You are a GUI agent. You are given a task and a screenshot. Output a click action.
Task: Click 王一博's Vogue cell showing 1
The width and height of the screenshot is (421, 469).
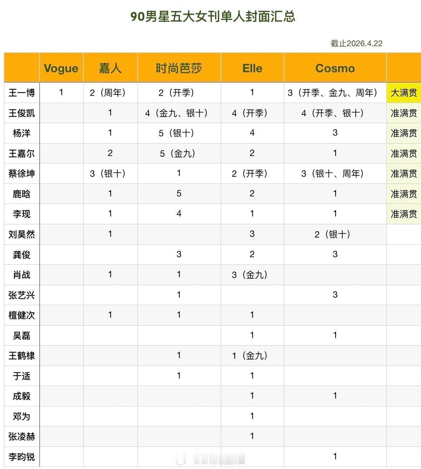pos(61,92)
